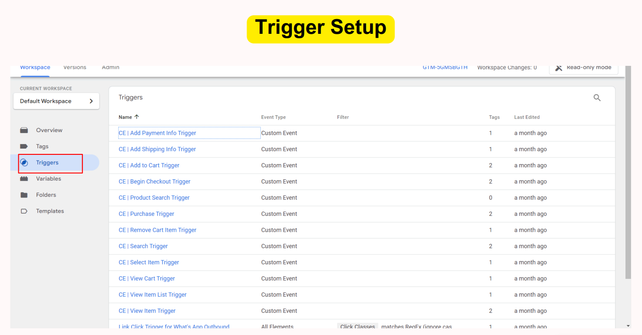The image size is (642, 335).
Task: Expand the Default Workspace chevron
Action: (91, 101)
